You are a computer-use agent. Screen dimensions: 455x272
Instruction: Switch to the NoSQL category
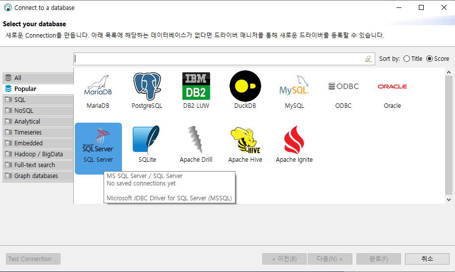pos(38,111)
